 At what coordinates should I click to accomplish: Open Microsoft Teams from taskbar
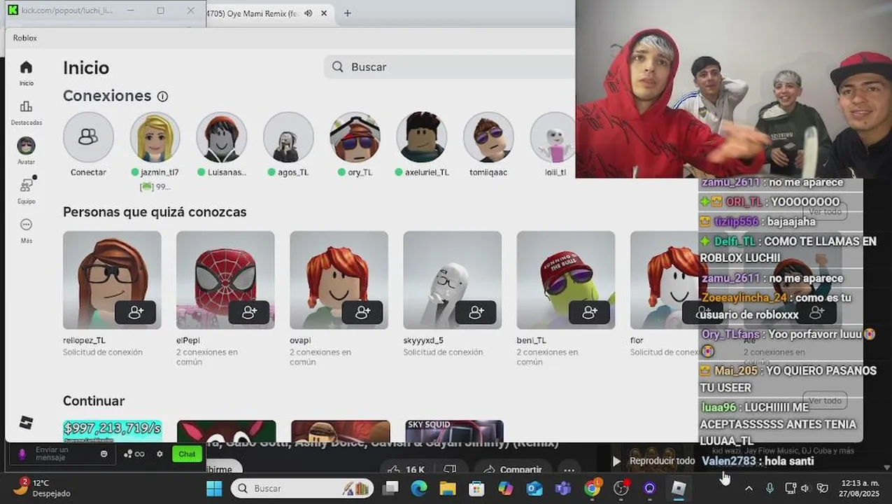pyautogui.click(x=563, y=488)
